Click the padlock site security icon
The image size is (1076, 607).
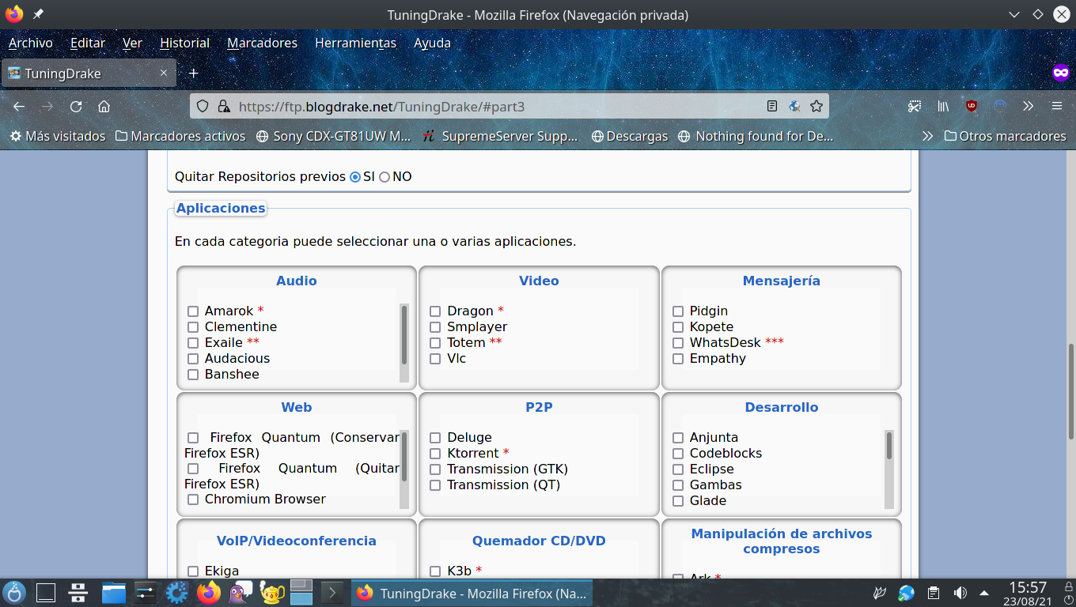(x=223, y=106)
